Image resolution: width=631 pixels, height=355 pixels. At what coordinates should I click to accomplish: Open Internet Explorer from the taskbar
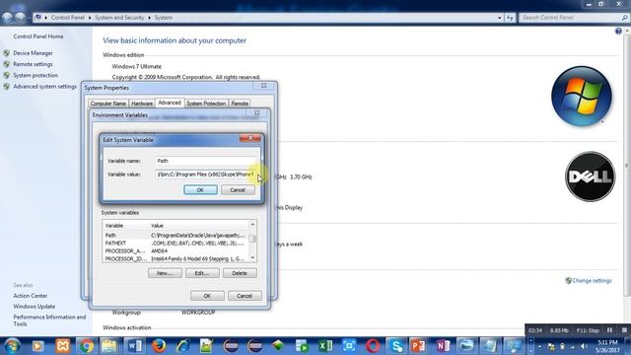182,346
